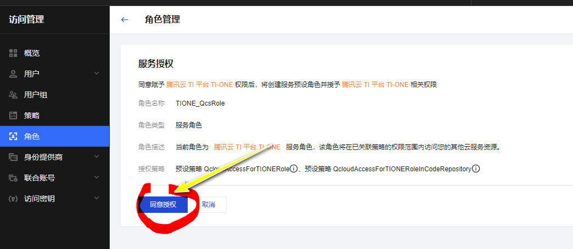The width and height of the screenshot is (573, 249).
Task: Click the 同意授权 button
Action: pos(163,205)
